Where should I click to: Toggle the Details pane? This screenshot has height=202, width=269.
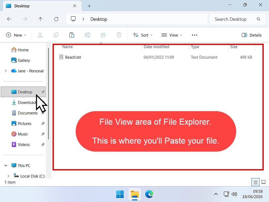(x=251, y=35)
